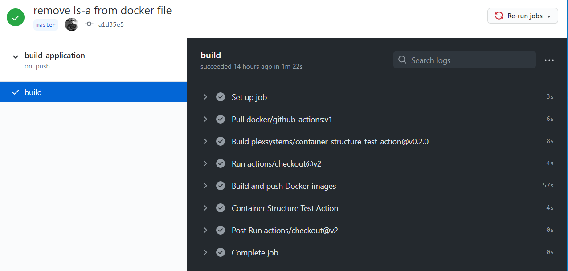The image size is (568, 271).
Task: Open the three-dot log options menu
Action: coord(549,60)
